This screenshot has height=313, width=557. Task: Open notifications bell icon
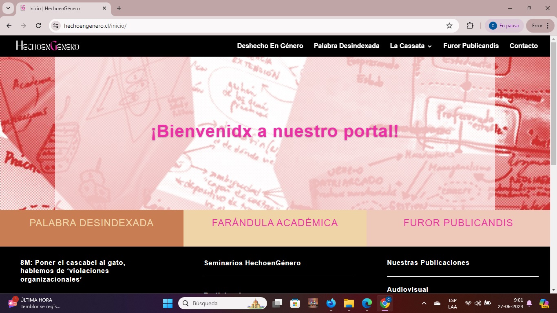[529, 303]
